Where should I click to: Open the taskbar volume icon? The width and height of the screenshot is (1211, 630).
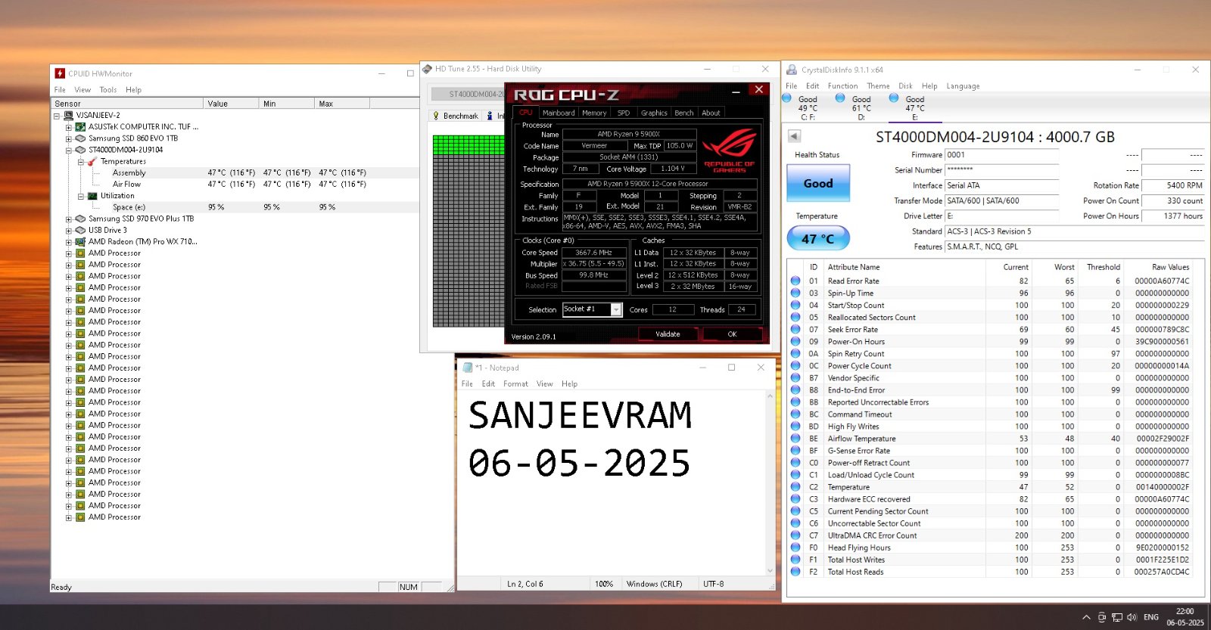(1132, 617)
